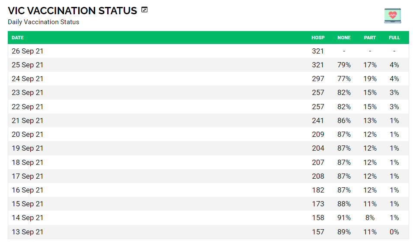Click the 8% partial value for 14 Sep

pos(370,218)
